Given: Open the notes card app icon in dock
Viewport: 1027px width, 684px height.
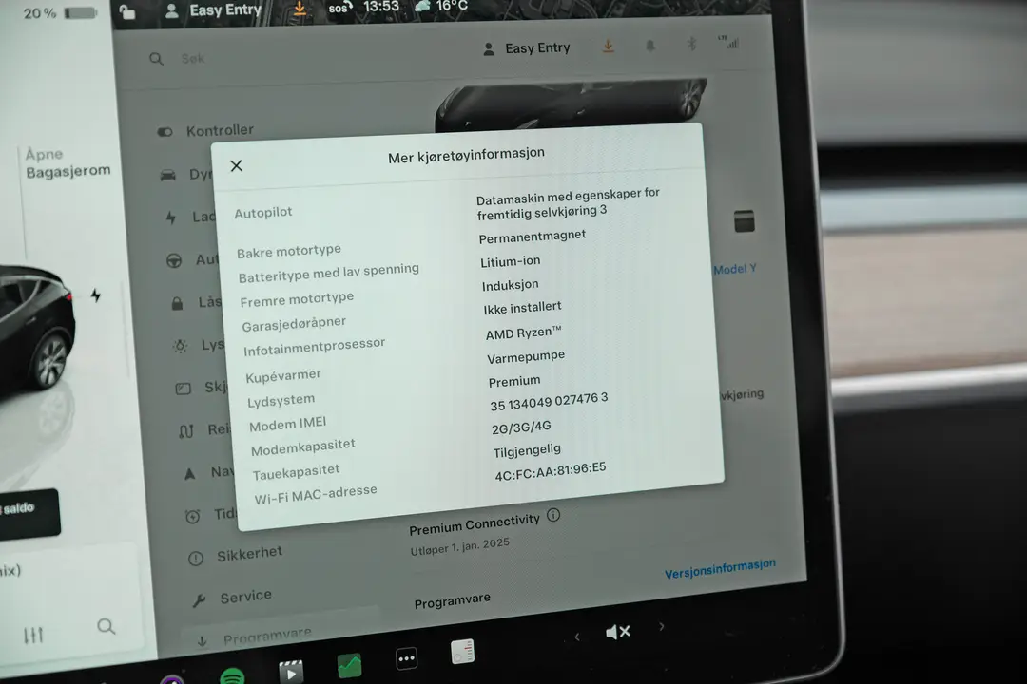Looking at the screenshot, I should coord(462,652).
